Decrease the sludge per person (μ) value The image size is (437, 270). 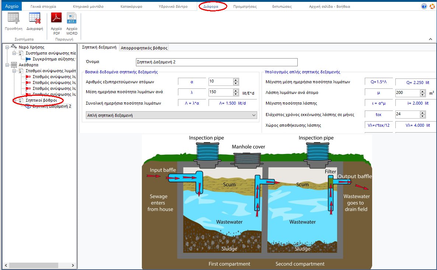[423, 94]
